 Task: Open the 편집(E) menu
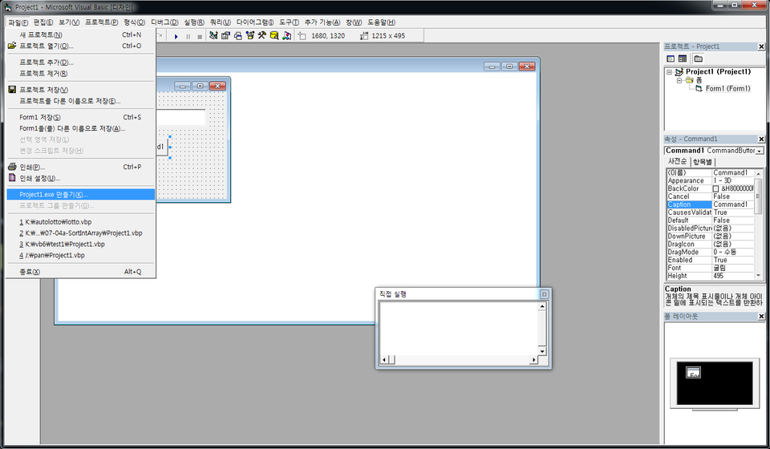click(43, 22)
